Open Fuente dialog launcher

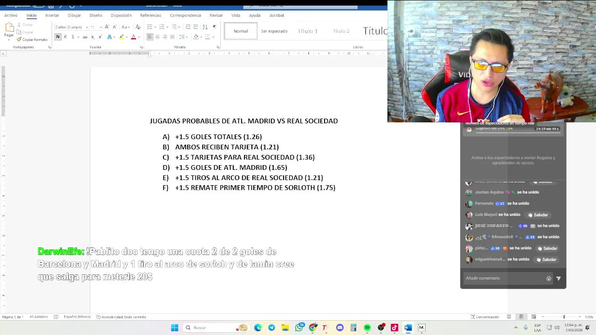[x=141, y=47]
